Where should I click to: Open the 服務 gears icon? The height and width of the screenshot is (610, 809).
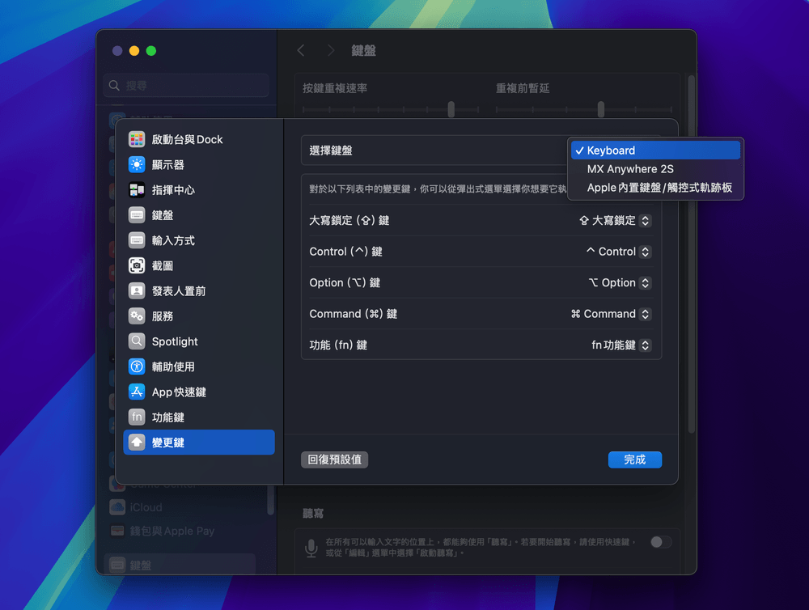point(137,316)
